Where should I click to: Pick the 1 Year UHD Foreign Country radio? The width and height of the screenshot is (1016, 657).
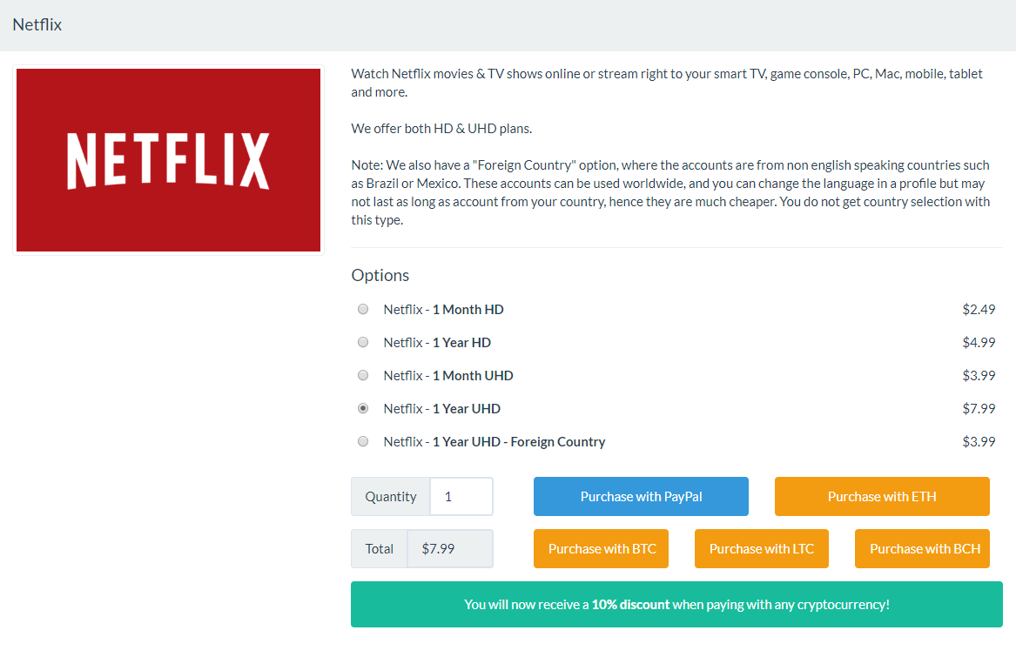[x=363, y=441]
